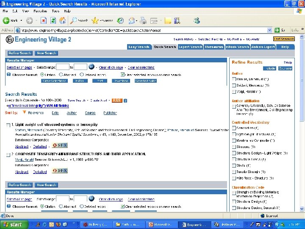Check the Membranes Composite vocabulary box
The height and width of the screenshot is (229, 305).
pyautogui.click(x=234, y=141)
